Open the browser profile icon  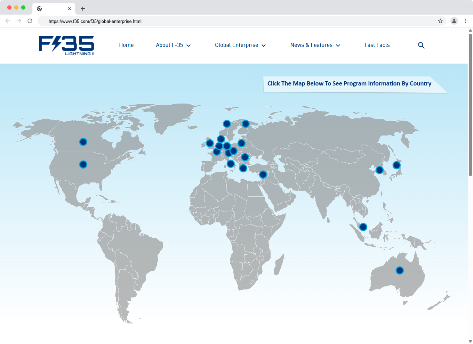(x=454, y=21)
